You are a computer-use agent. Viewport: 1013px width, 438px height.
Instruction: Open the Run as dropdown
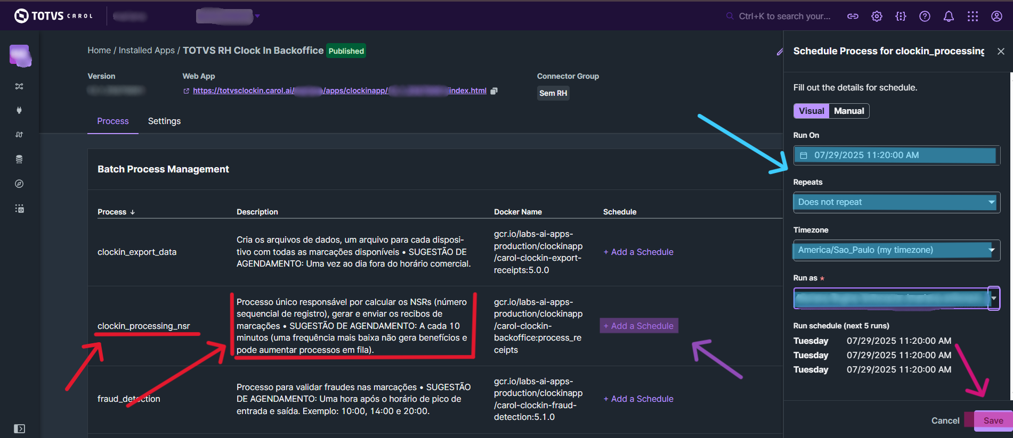(896, 299)
